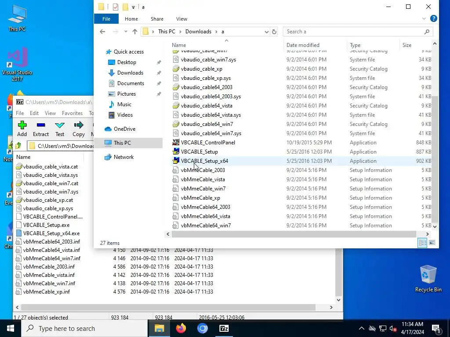Image resolution: width=450 pixels, height=337 pixels.
Task: Open the File menu in 7-Zip
Action: click(20, 113)
